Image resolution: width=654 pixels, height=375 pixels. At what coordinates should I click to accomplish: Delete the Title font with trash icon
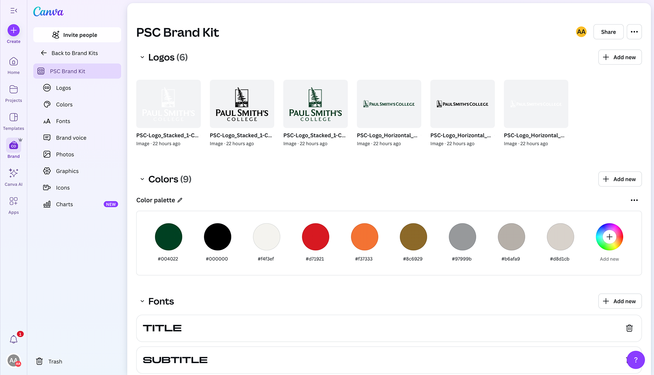click(629, 328)
